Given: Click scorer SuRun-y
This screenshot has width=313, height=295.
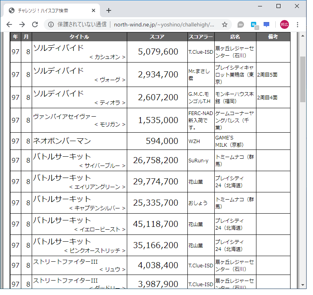Looking at the screenshot, I should [198, 160].
